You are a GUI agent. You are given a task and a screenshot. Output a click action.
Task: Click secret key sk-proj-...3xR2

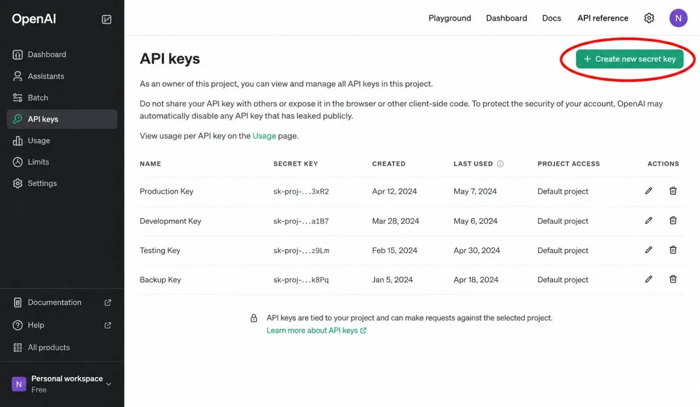pyautogui.click(x=301, y=191)
